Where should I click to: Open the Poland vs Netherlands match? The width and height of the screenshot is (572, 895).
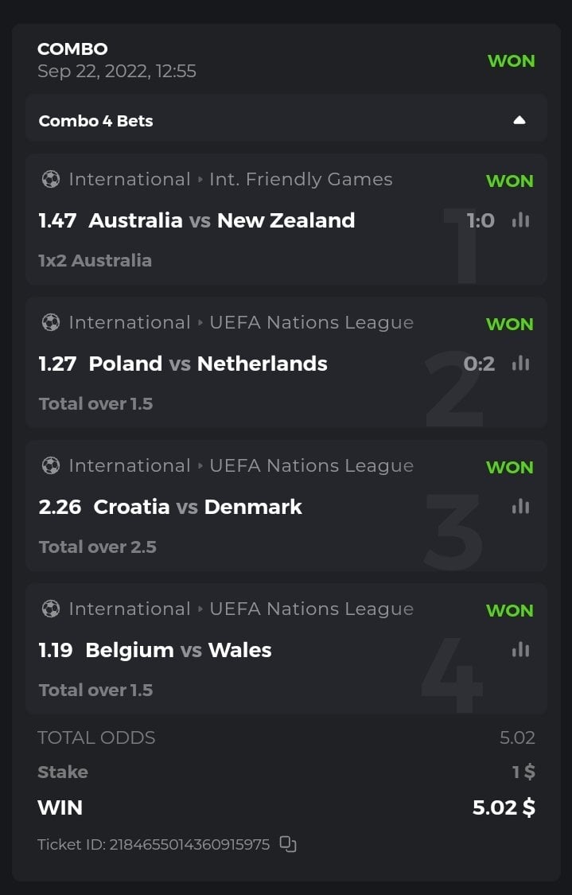tap(208, 364)
